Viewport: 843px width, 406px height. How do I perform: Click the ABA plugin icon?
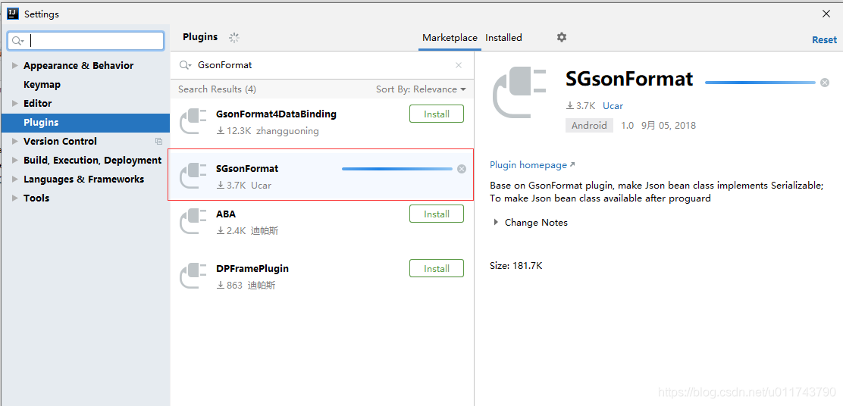click(x=193, y=222)
